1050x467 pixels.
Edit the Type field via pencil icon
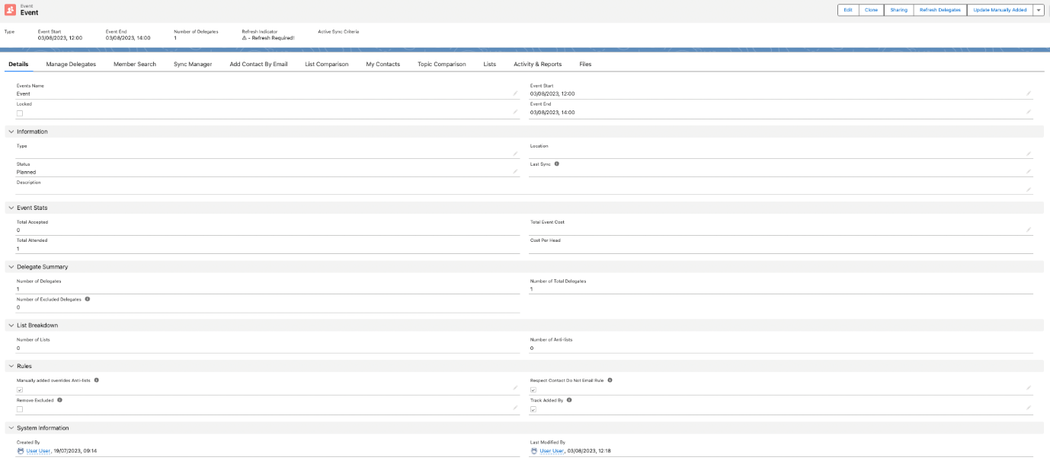[515, 153]
